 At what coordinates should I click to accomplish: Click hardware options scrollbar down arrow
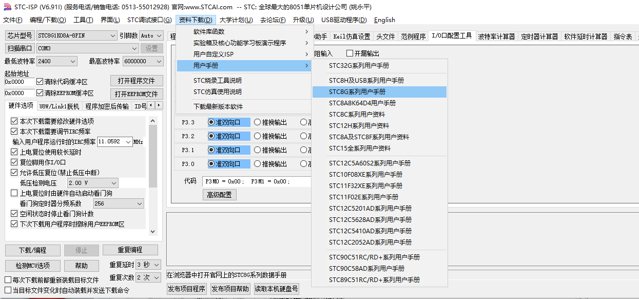pyautogui.click(x=152, y=232)
